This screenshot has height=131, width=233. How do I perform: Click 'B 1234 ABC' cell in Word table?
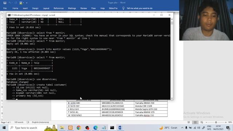83,103
